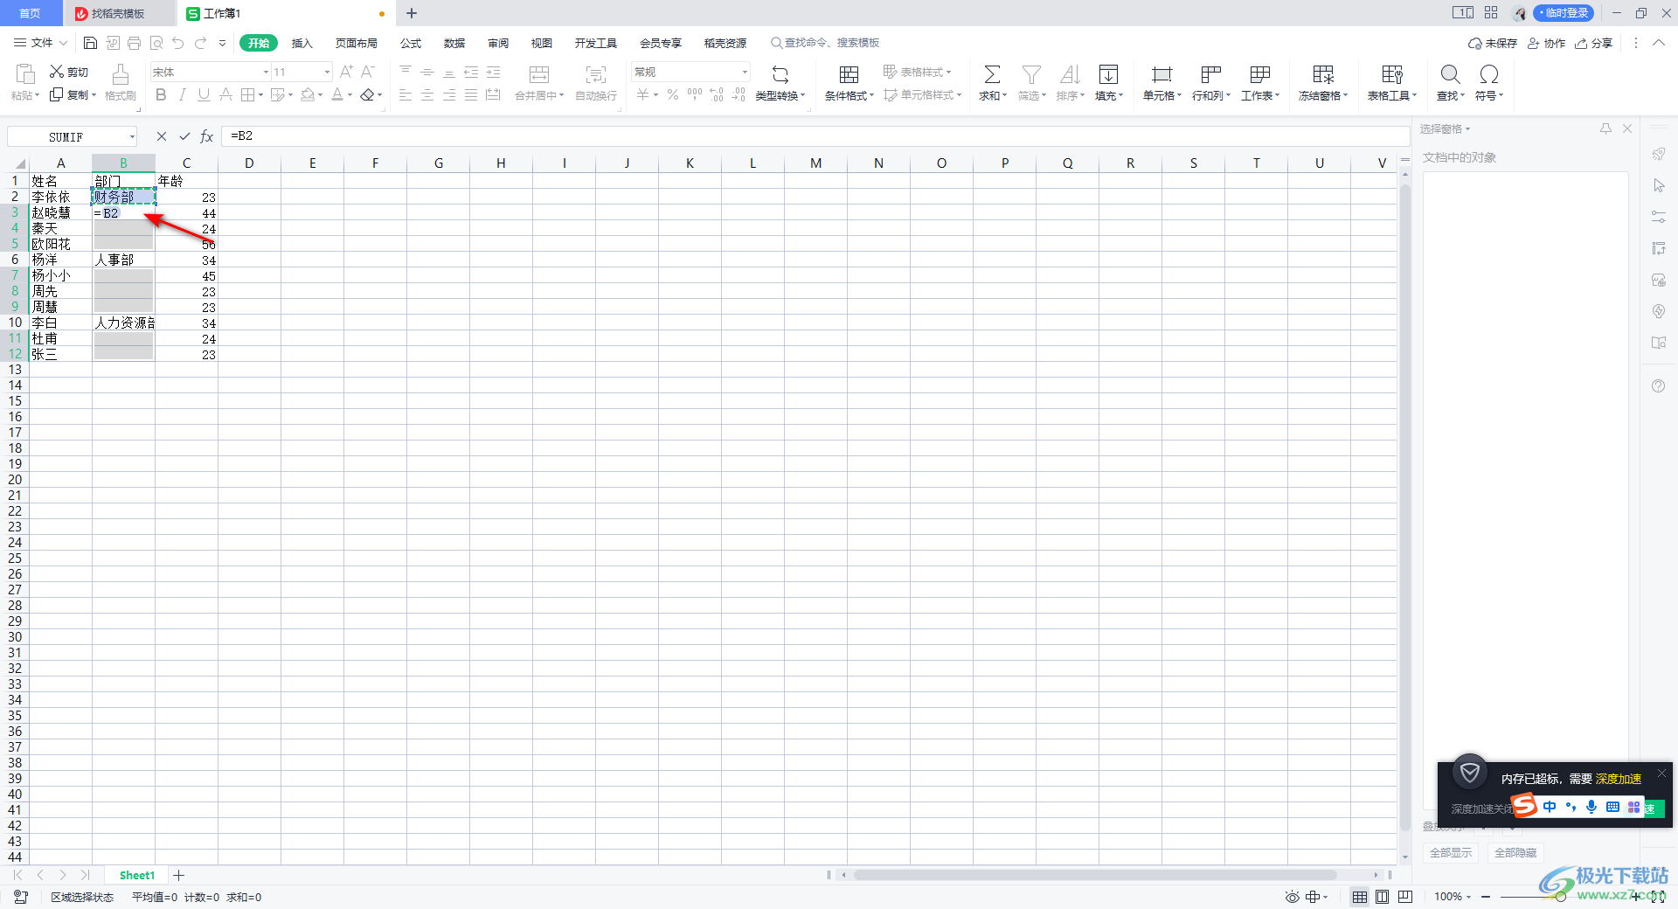Open the font size dropdown (11)
Image resolution: width=1678 pixels, height=909 pixels.
[327, 72]
